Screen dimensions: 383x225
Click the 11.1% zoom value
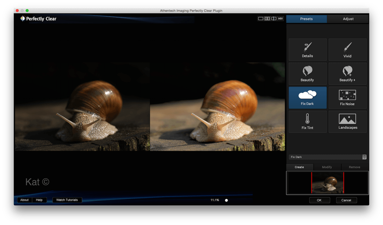point(215,200)
